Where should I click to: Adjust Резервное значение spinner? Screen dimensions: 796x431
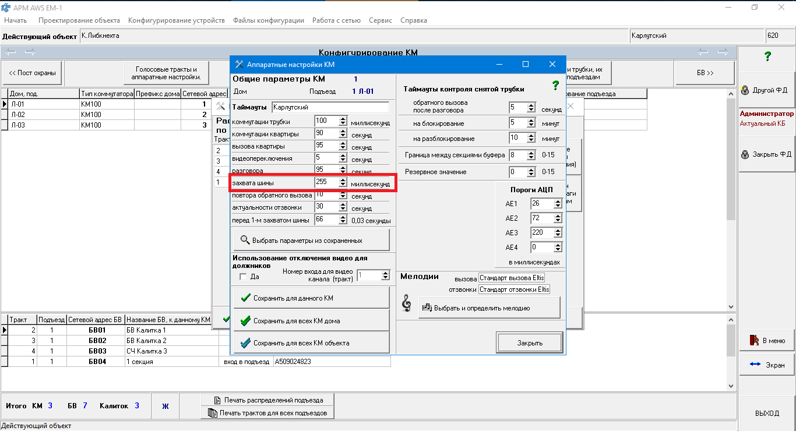[x=531, y=172]
